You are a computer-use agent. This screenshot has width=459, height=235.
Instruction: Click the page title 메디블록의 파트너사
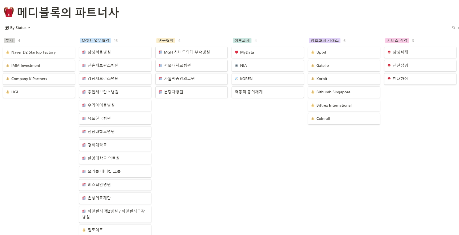pyautogui.click(x=68, y=12)
